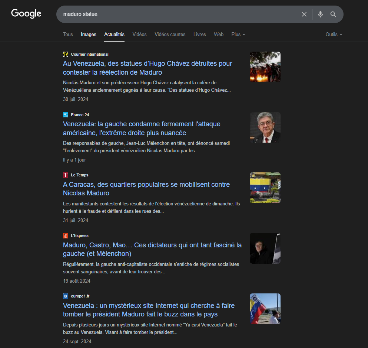
Task: Open the Livres tab
Action: [x=199, y=34]
